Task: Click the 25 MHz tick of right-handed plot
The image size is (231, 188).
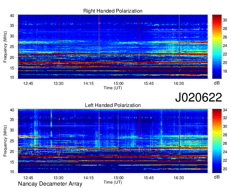Action: (x=12, y=47)
